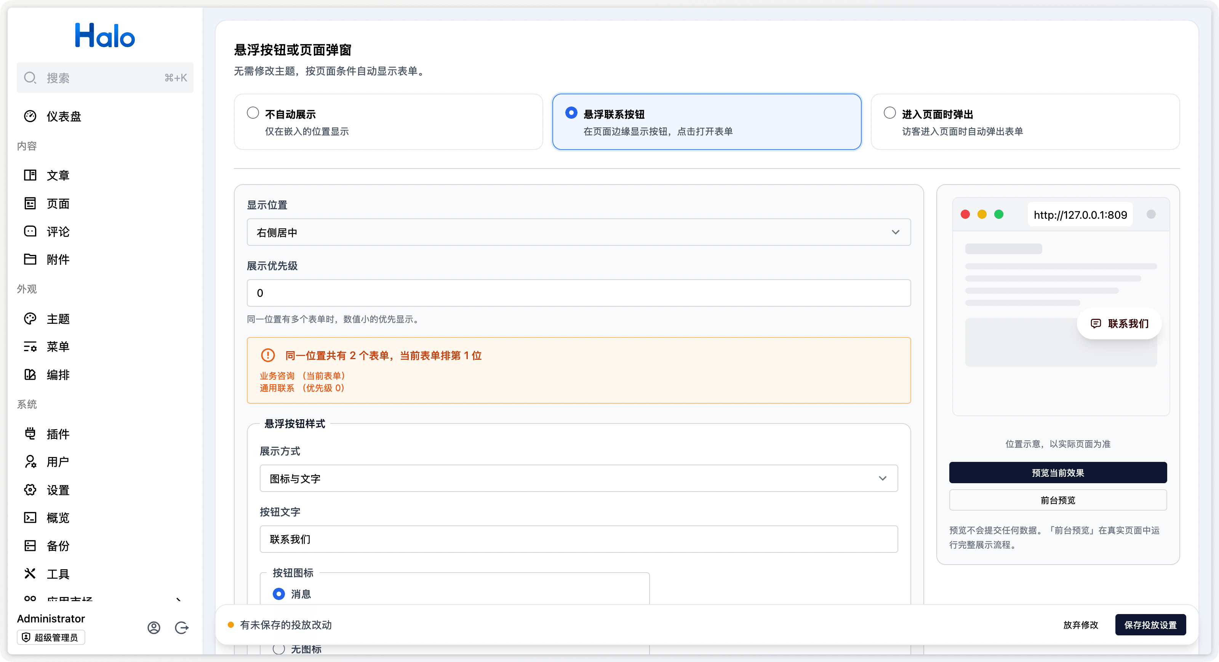Click the 预览当前效果 button
The width and height of the screenshot is (1219, 662).
(x=1058, y=473)
